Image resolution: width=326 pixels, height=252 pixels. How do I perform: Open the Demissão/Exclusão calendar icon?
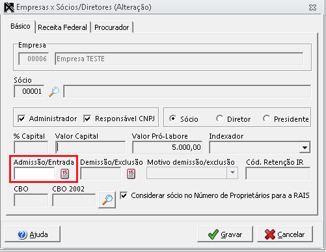[131, 174]
